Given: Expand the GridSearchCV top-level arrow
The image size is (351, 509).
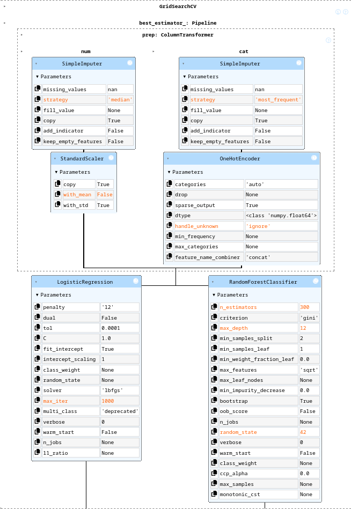Looking at the screenshot, I should 5,6.
